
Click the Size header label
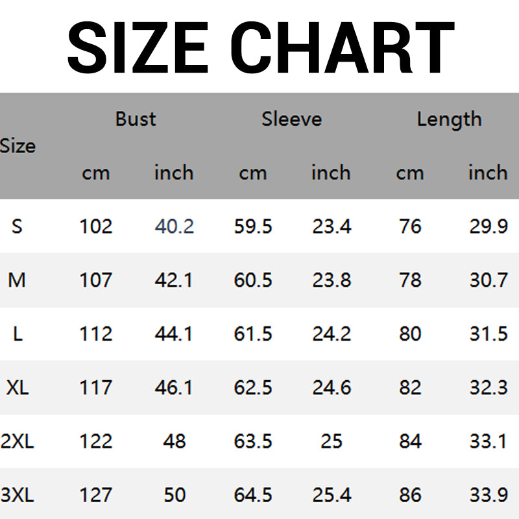[18, 146]
